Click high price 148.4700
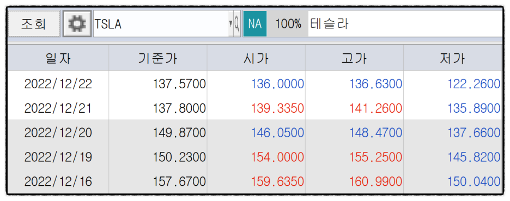The image size is (510, 201). coord(376,133)
